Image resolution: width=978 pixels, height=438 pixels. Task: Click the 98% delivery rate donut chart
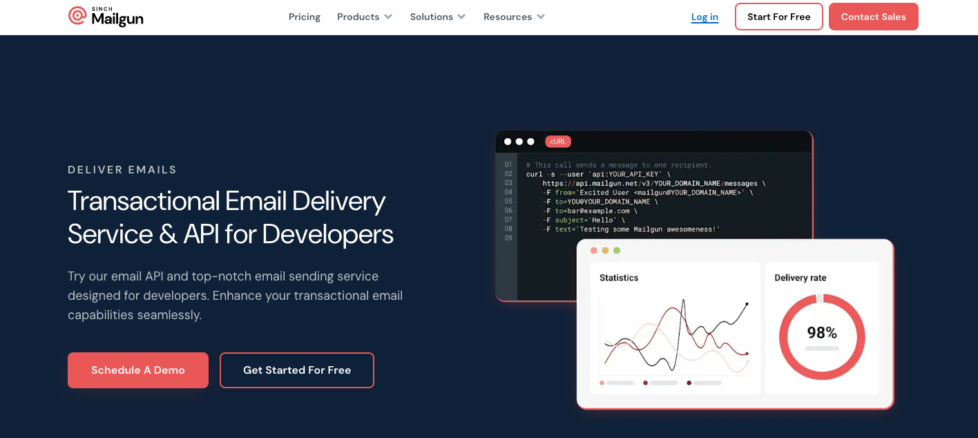(822, 337)
